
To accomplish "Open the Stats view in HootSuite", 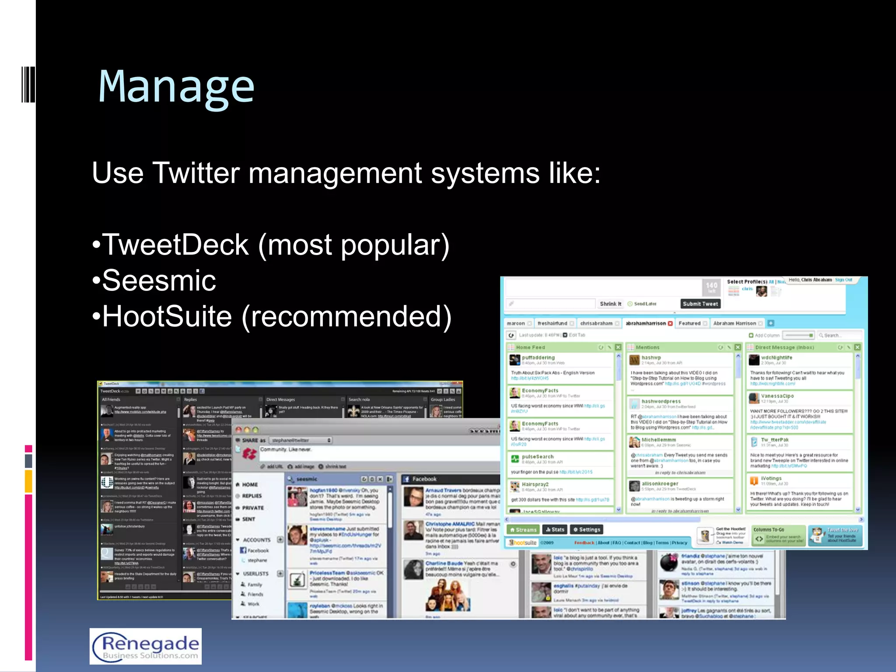I will (555, 529).
